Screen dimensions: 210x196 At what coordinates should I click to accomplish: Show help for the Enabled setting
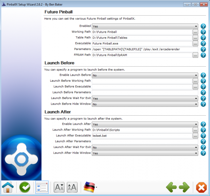[203, 26]
